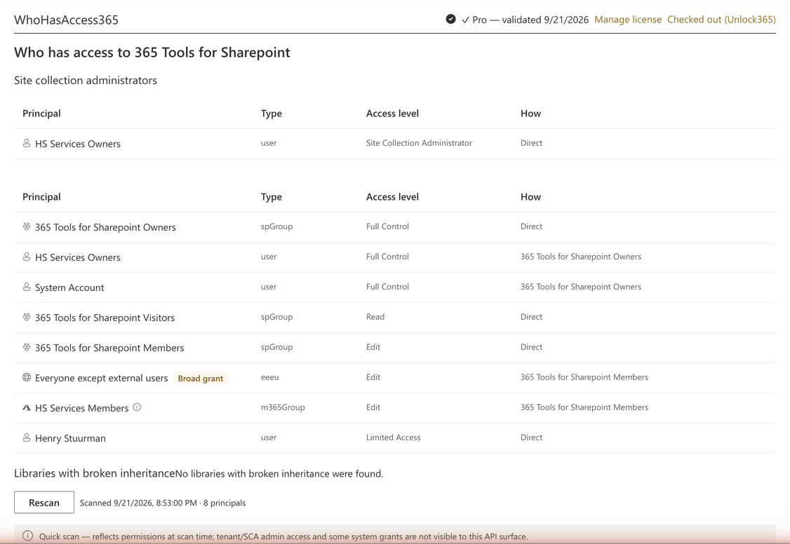Image resolution: width=790 pixels, height=544 pixels.
Task: Click the m365Group type cell
Action: pyautogui.click(x=283, y=407)
